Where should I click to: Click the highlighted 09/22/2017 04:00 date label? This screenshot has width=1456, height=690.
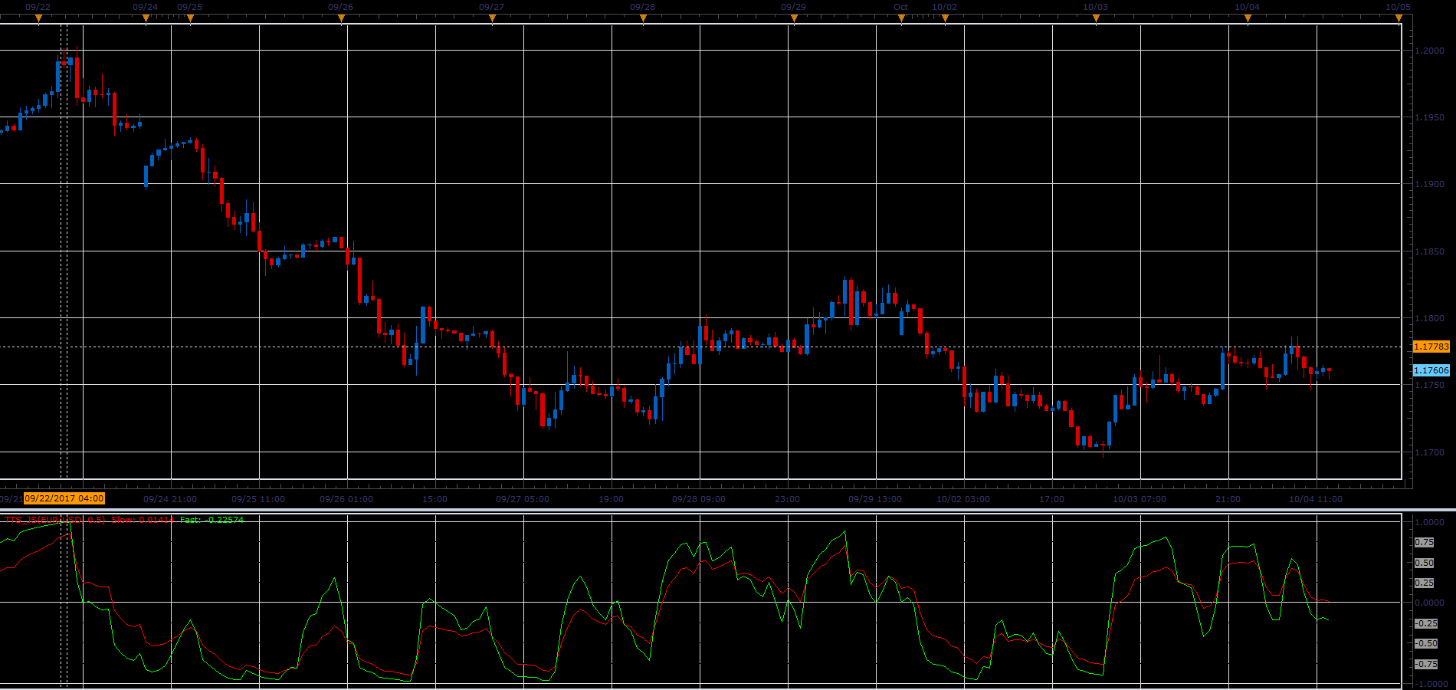[x=64, y=498]
